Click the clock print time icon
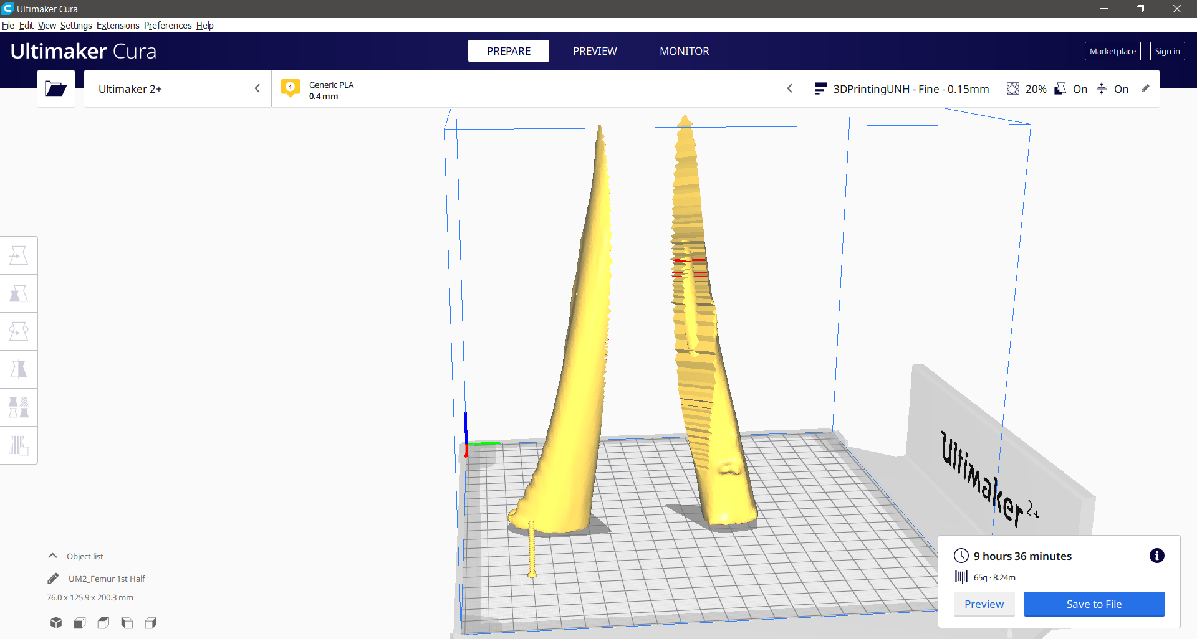 (x=961, y=556)
